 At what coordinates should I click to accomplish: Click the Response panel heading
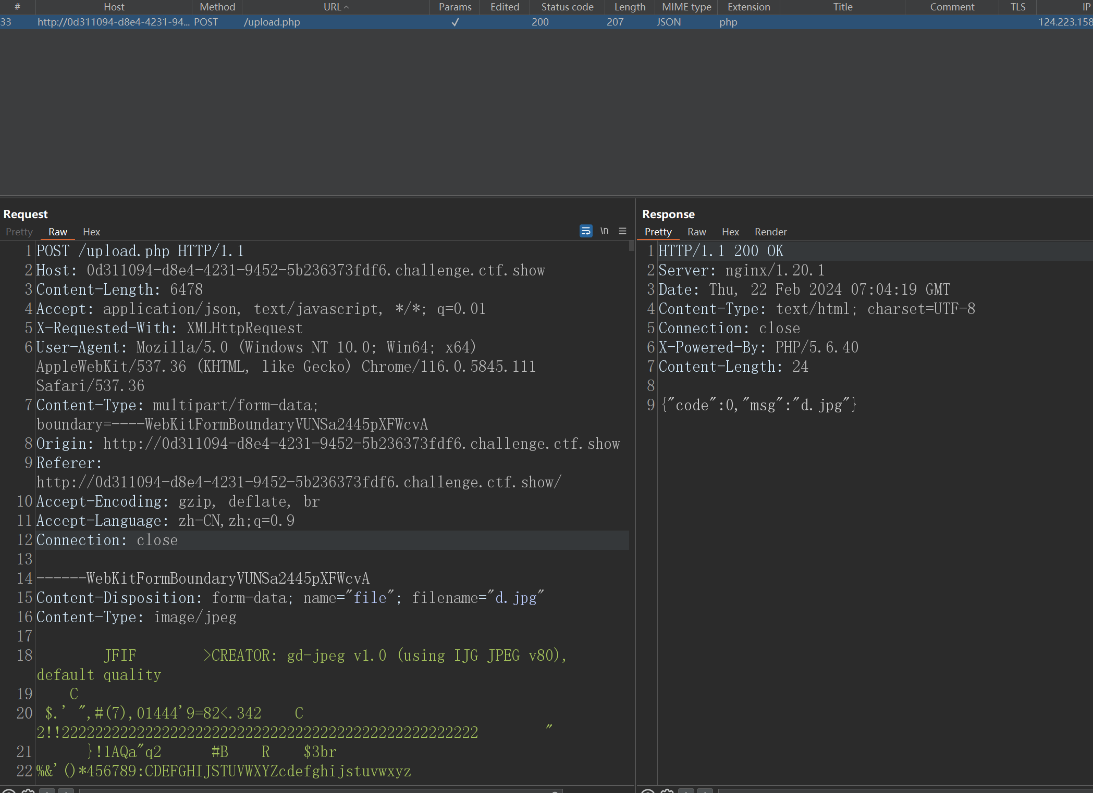point(668,214)
